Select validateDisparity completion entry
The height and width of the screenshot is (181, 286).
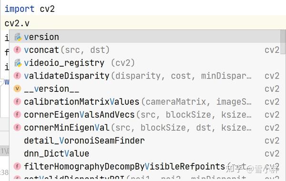pyautogui.click(x=145, y=76)
